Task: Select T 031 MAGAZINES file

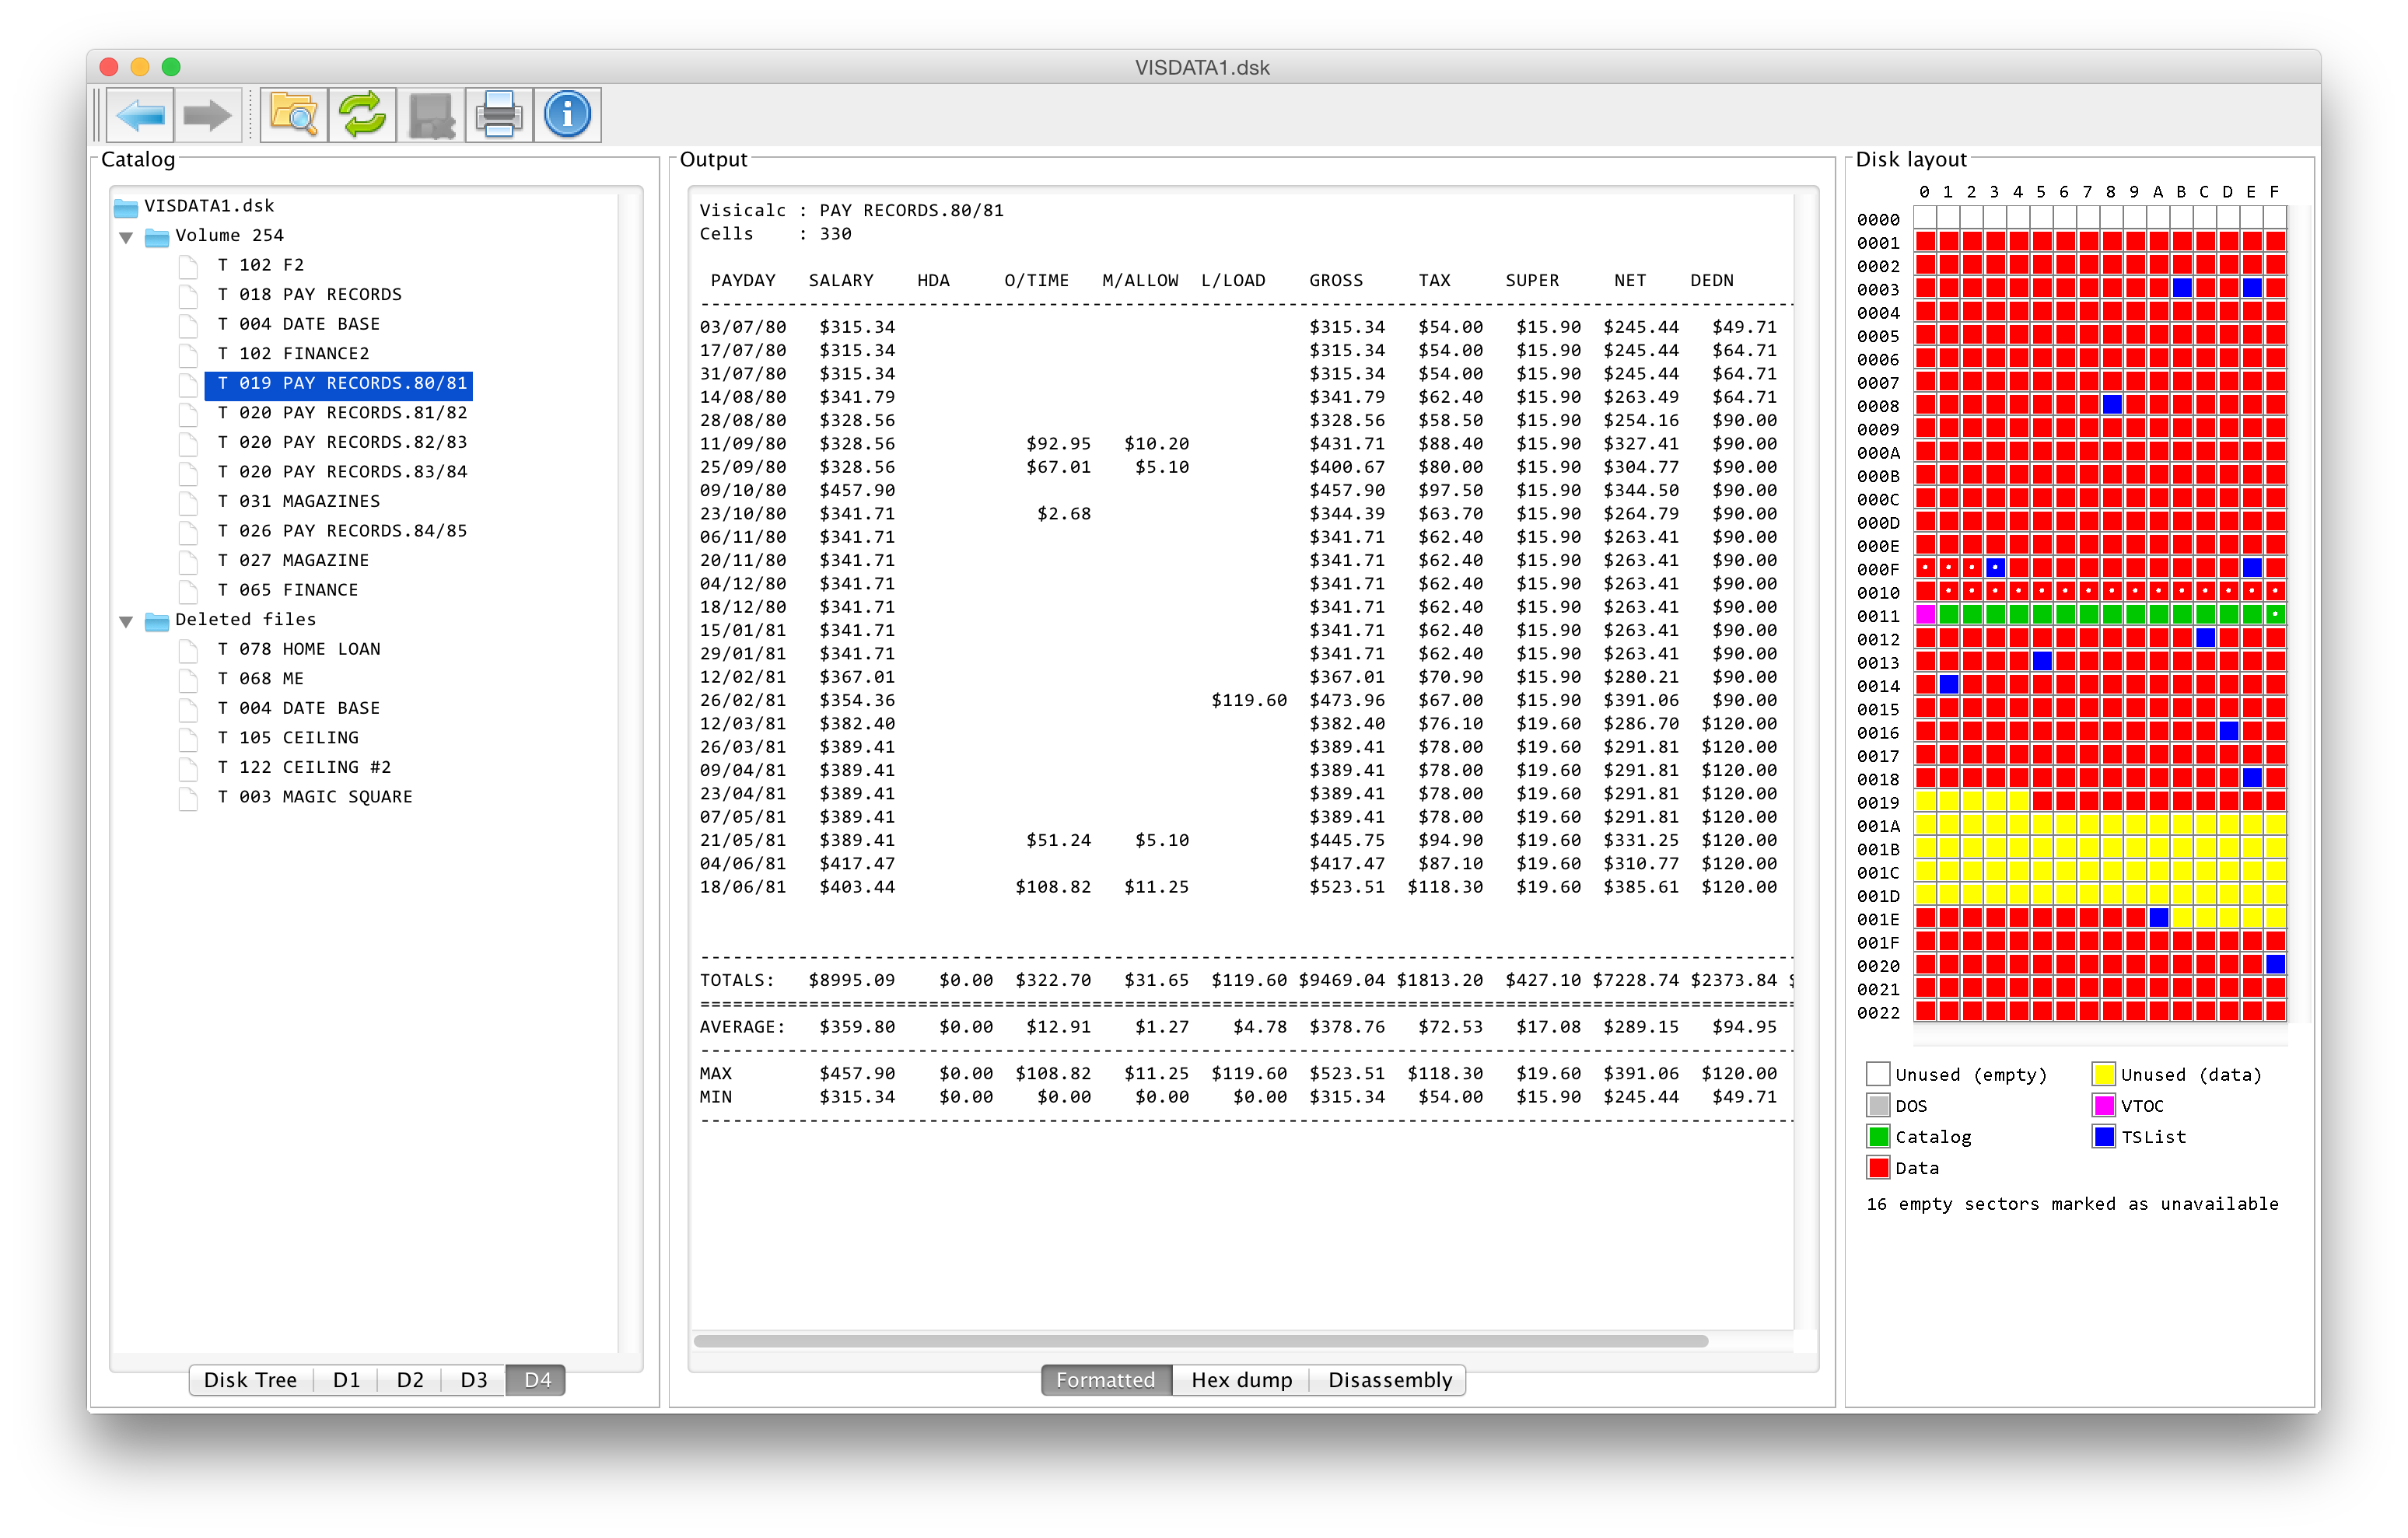Action: (298, 501)
